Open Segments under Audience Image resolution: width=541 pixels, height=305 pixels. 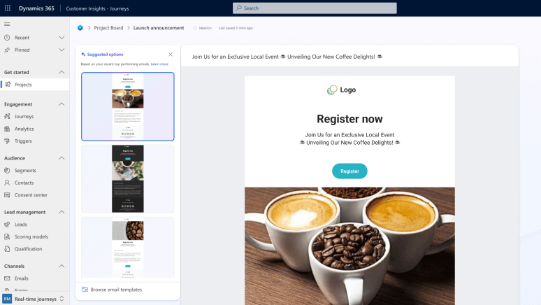point(25,170)
